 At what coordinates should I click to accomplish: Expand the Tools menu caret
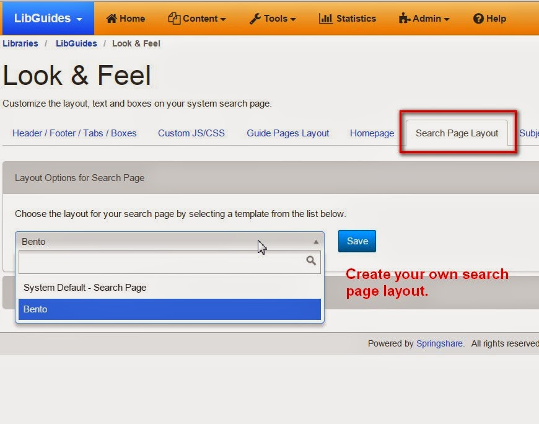(x=293, y=20)
